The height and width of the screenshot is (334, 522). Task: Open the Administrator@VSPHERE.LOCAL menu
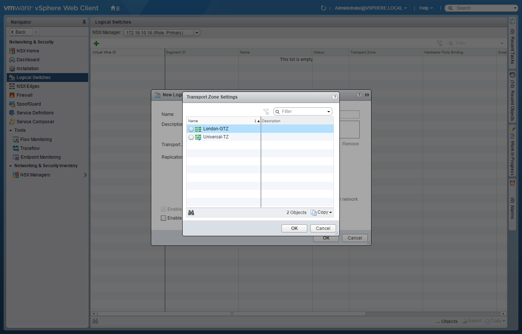point(370,8)
